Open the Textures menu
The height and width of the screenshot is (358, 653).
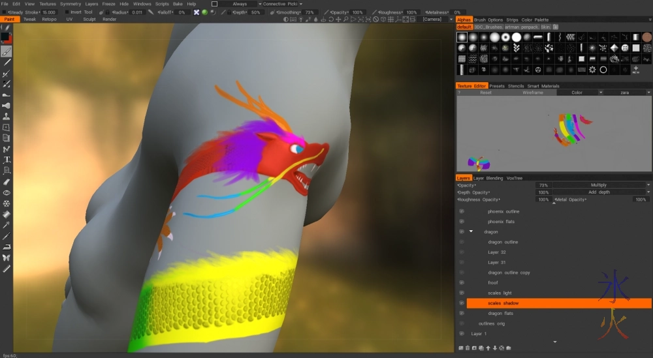point(48,4)
